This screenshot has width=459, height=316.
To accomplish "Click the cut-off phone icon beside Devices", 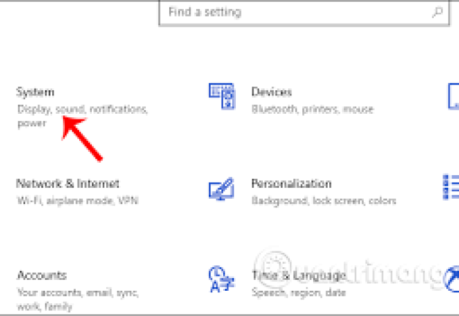I will pyautogui.click(x=453, y=96).
